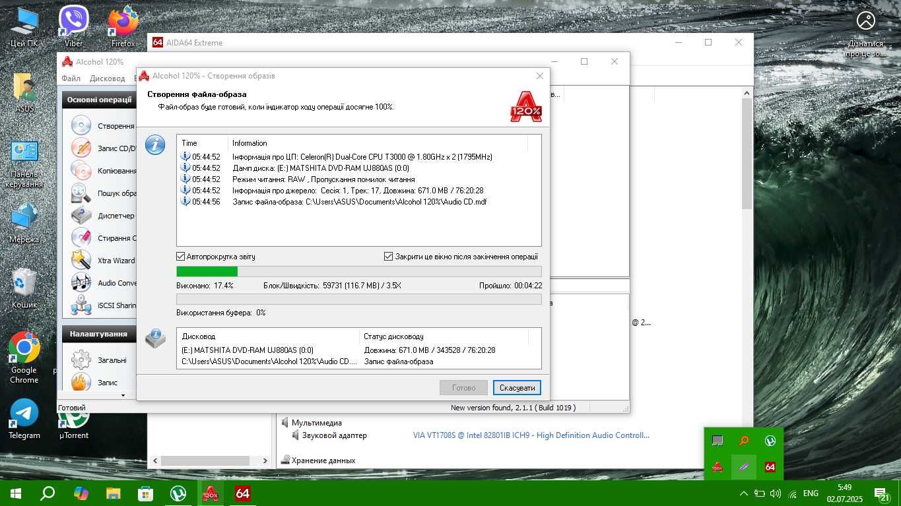Click the Загальні settings gear icon

[81, 360]
